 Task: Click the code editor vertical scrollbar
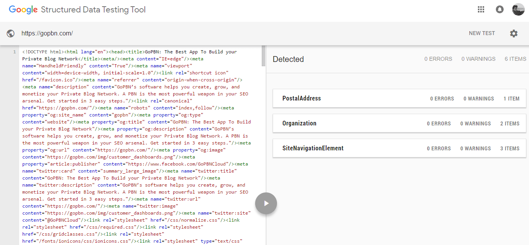pos(263,56)
